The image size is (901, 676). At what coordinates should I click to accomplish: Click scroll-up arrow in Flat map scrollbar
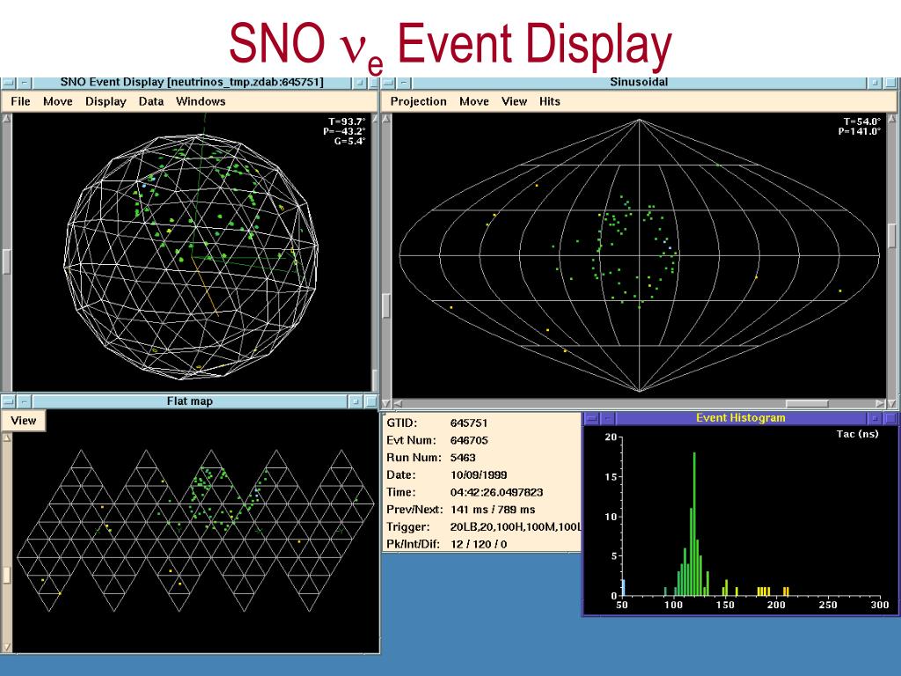pos(7,438)
